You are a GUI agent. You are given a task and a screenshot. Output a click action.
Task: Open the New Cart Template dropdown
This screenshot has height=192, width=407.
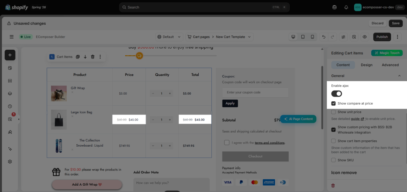click(x=219, y=37)
